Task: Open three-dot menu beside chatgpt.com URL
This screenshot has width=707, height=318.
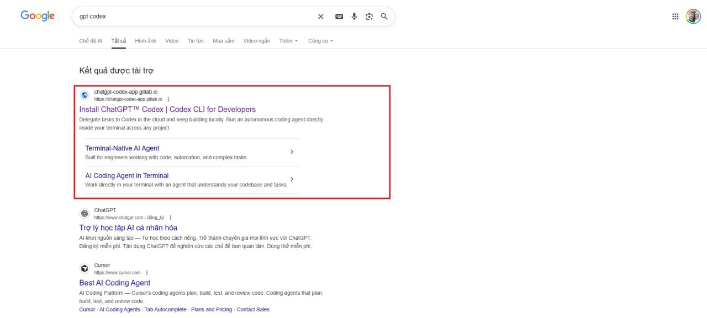Action: point(170,218)
